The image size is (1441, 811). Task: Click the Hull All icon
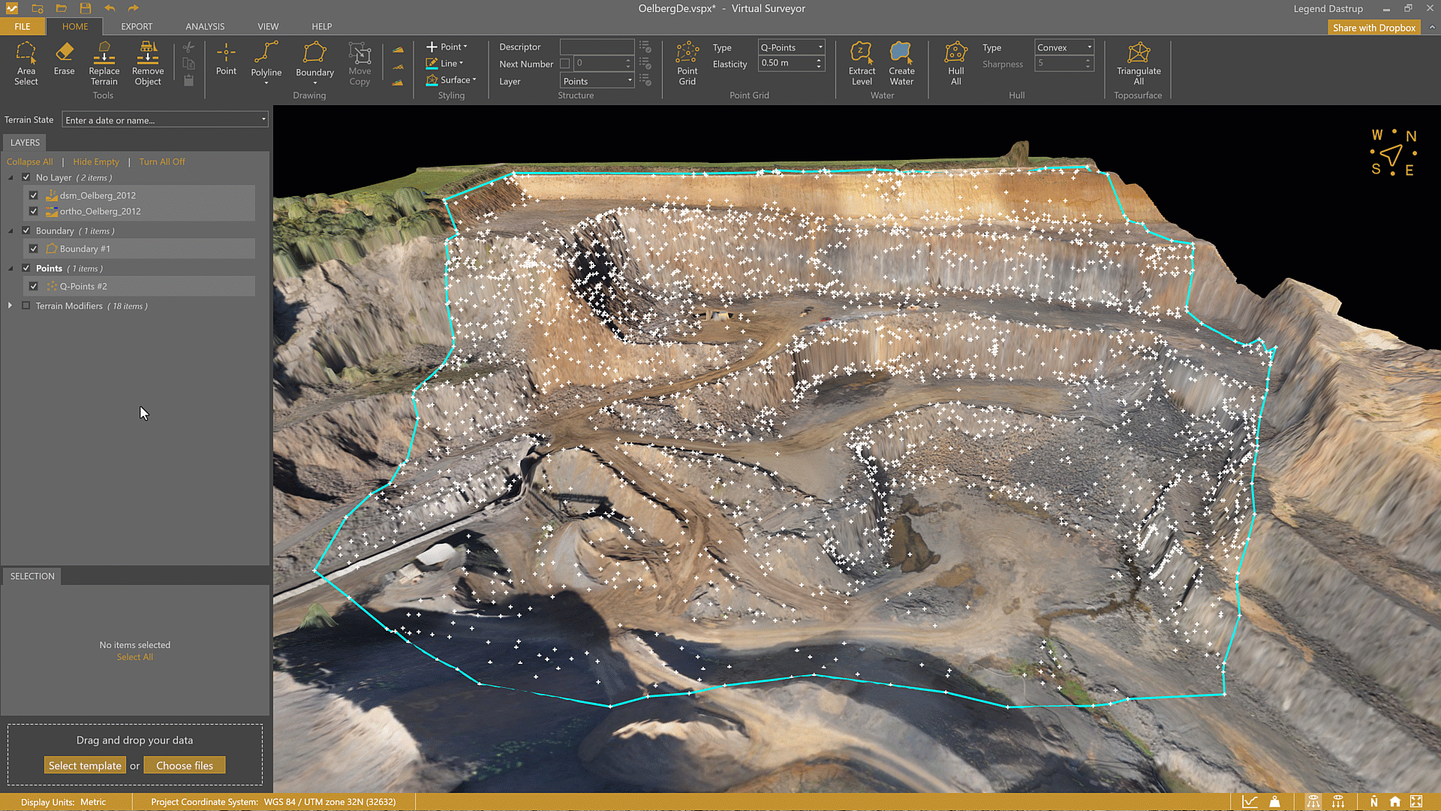coord(955,63)
